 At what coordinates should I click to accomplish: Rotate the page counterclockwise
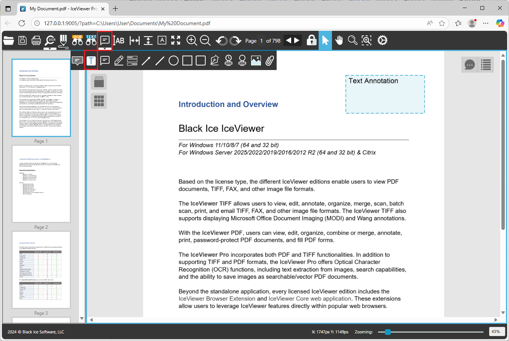tap(222, 40)
